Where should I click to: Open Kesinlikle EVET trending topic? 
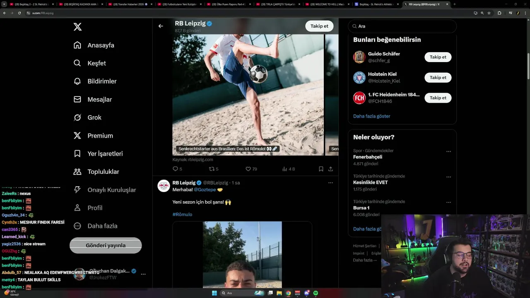tap(370, 183)
